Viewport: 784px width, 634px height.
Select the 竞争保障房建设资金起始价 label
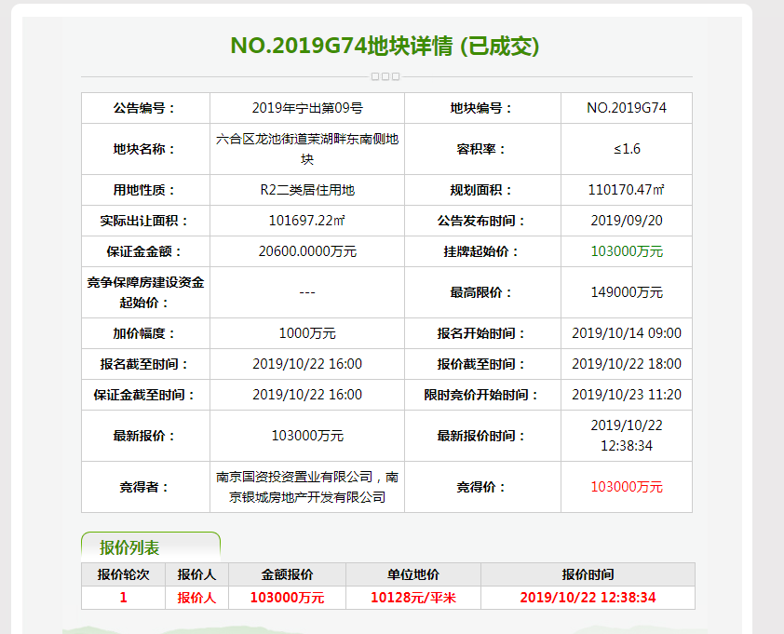click(x=145, y=292)
